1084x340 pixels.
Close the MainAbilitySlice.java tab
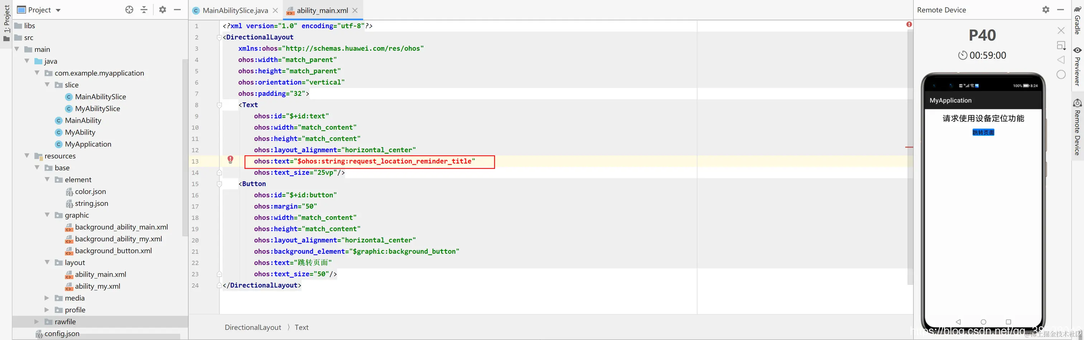click(x=275, y=10)
